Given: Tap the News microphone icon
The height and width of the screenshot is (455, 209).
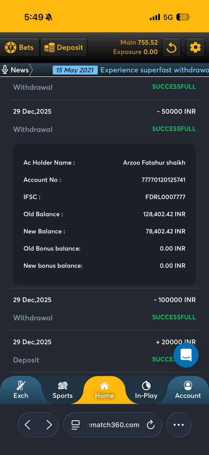Looking at the screenshot, I should [5, 70].
